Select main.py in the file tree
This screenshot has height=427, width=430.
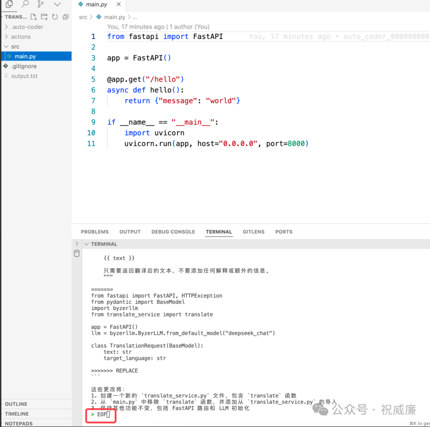(37, 56)
